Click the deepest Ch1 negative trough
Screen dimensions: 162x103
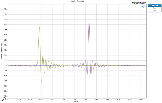point(41,82)
